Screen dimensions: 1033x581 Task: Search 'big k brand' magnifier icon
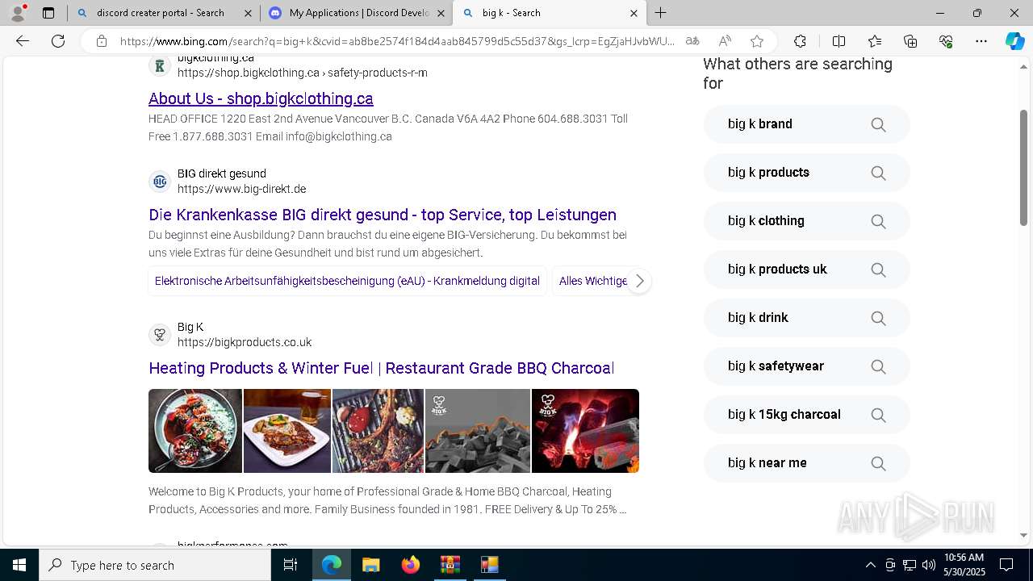[878, 124]
